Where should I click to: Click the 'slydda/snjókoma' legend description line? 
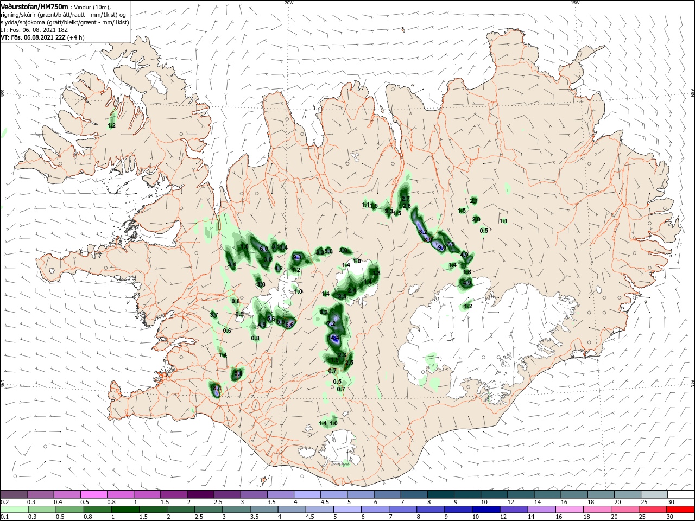65,22
